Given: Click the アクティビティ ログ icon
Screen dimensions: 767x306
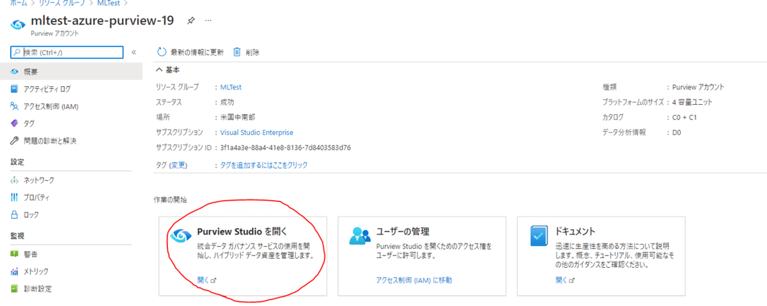Looking at the screenshot, I should (15, 89).
